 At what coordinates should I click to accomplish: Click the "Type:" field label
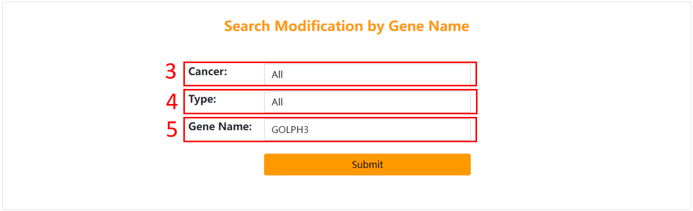click(x=202, y=99)
